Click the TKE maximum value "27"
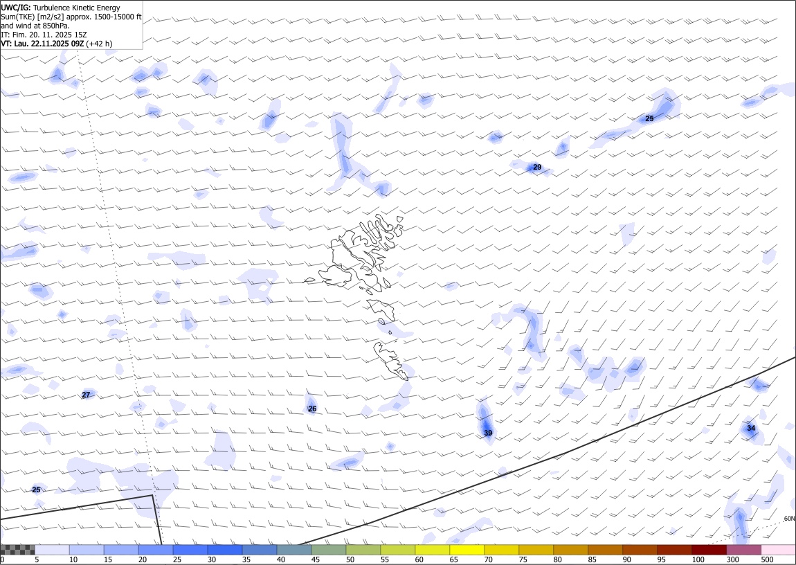Viewport: 796px width, 565px height. [86, 395]
